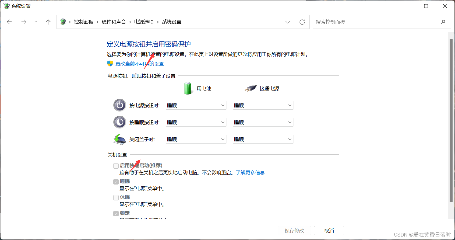Toggle the 休眠 checkbox
This screenshot has width=455, height=240.
[x=116, y=197]
